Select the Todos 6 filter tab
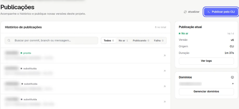Image resolution: width=239 pixels, height=109 pixels. click(x=109, y=41)
